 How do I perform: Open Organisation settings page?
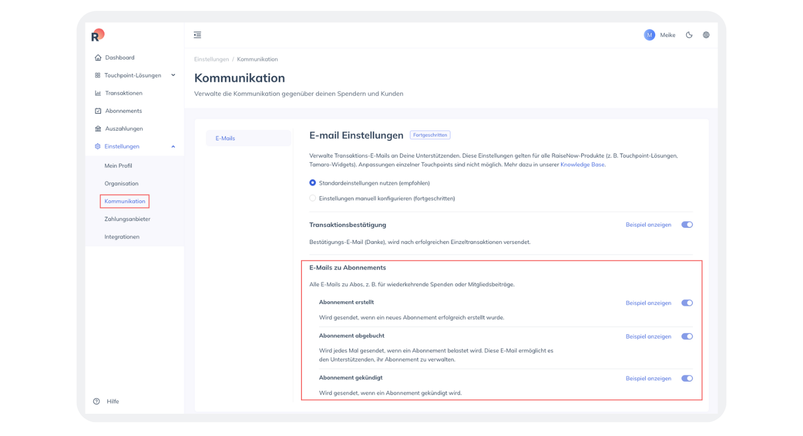[x=121, y=183]
